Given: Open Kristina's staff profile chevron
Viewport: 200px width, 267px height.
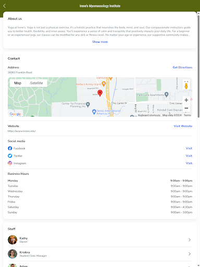Looking at the screenshot, I should 190,254.
